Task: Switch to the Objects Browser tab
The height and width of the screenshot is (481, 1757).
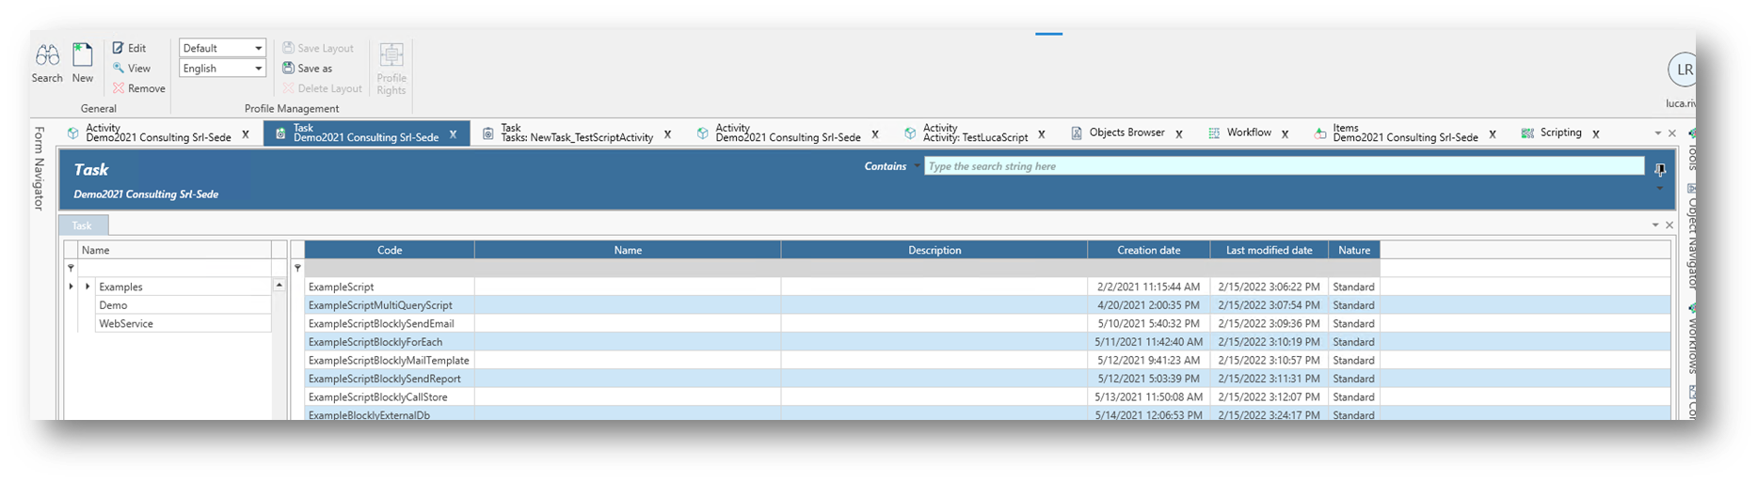Action: pos(1126,133)
